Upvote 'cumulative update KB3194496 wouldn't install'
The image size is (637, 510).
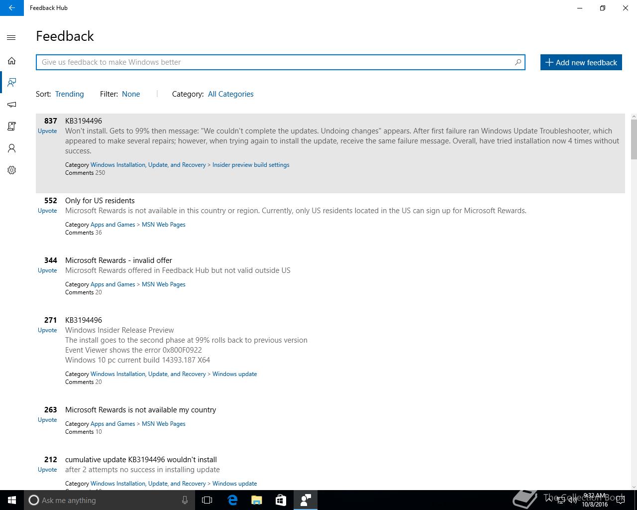pyautogui.click(x=47, y=470)
